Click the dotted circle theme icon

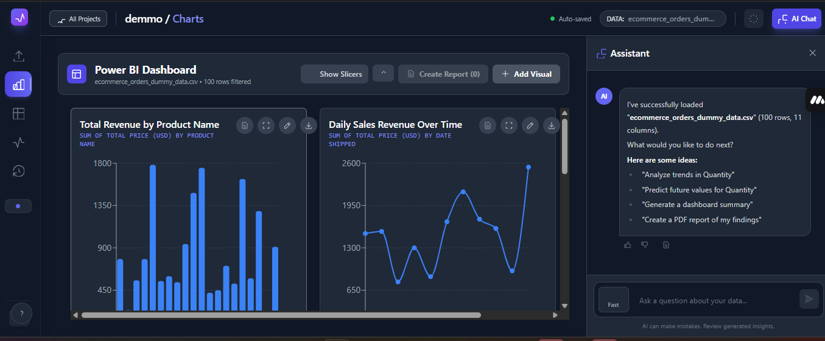754,19
